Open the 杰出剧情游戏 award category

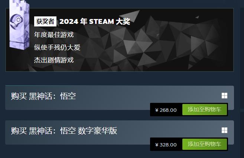(x=54, y=60)
